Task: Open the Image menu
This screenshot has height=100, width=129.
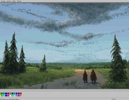Action: (x=3, y=1)
